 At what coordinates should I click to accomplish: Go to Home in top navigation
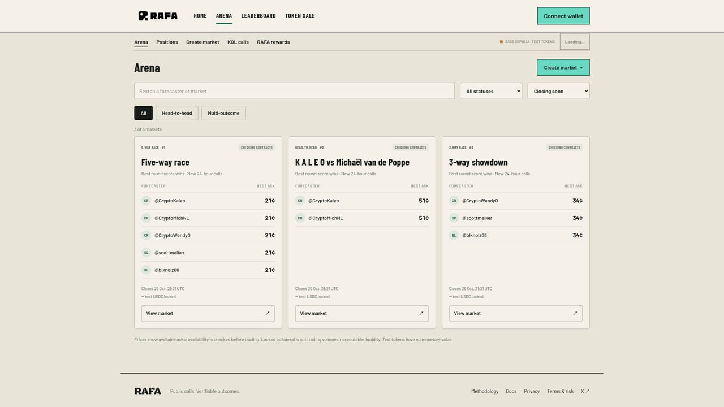[200, 16]
